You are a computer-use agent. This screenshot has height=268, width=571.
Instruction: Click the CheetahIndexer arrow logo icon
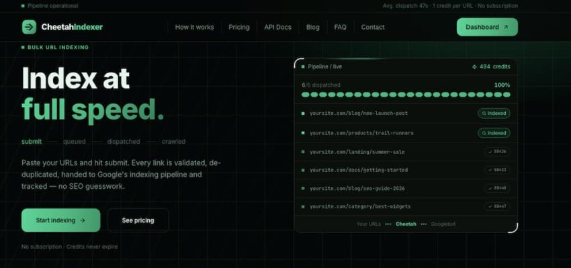click(29, 27)
